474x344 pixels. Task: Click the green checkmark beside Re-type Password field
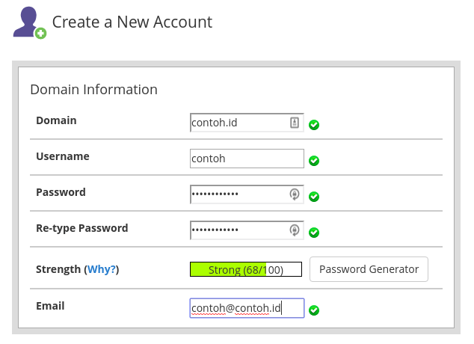pyautogui.click(x=314, y=233)
